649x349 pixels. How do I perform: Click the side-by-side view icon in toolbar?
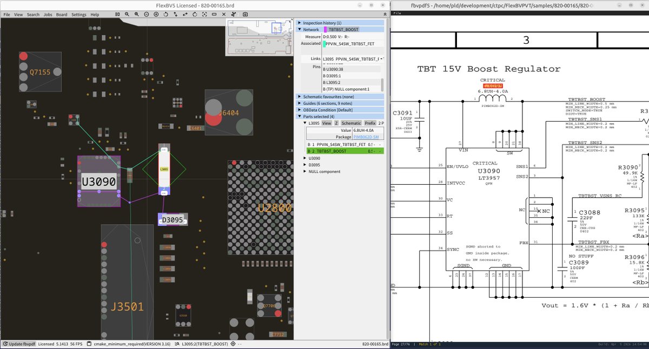(x=117, y=15)
